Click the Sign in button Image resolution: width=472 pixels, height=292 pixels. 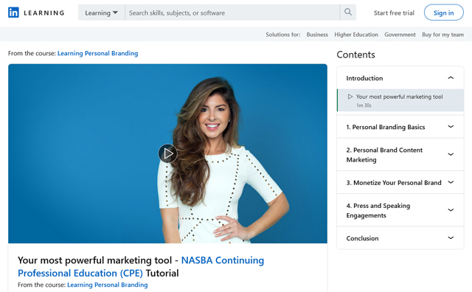(444, 13)
